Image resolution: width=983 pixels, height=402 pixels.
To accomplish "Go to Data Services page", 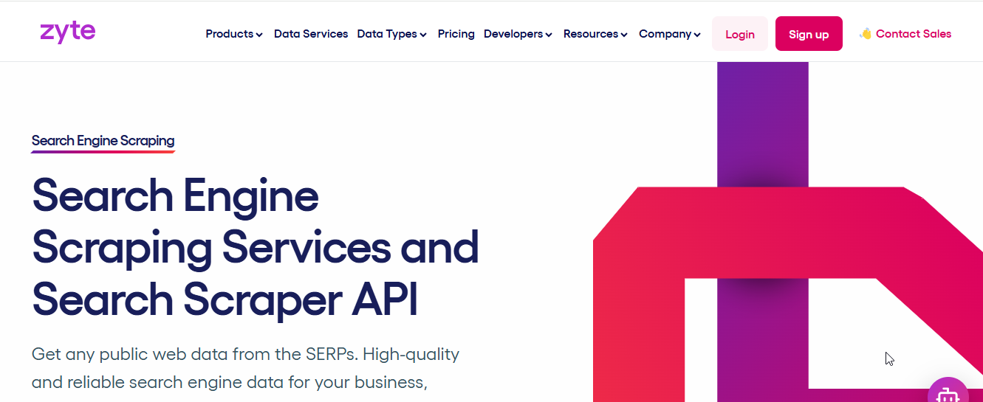I will point(311,34).
